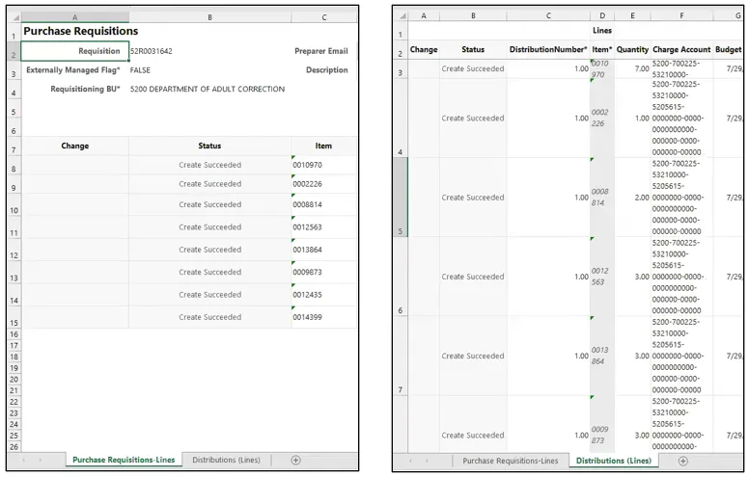Click Create Succeeded status in right workbook row 6
Image resolution: width=749 pixels, height=477 pixels.
coord(473,277)
